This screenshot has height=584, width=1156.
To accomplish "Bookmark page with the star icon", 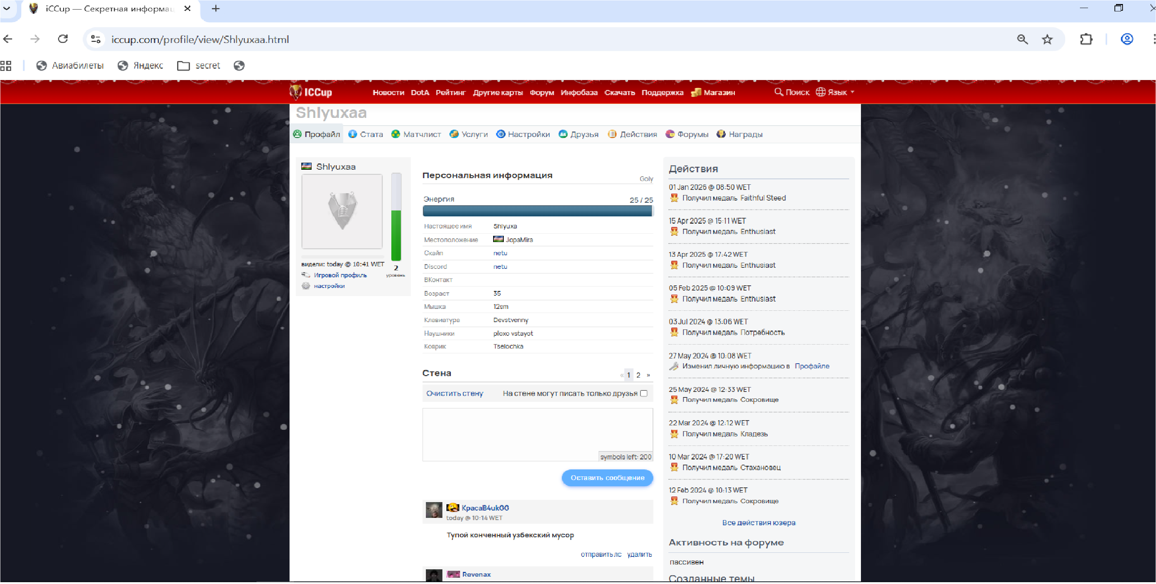I will click(1047, 39).
